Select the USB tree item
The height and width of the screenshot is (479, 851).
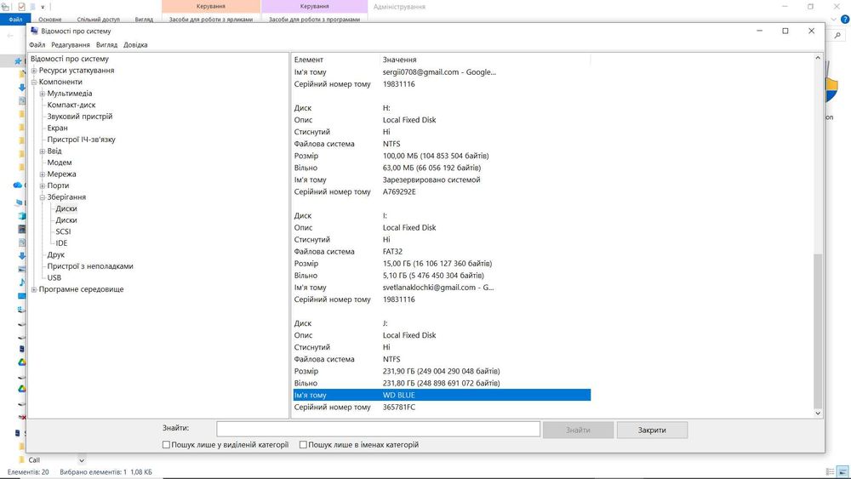[x=54, y=277]
